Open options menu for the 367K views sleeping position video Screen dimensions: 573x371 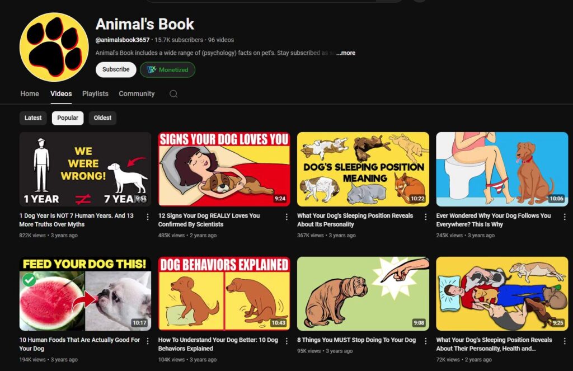coord(425,217)
